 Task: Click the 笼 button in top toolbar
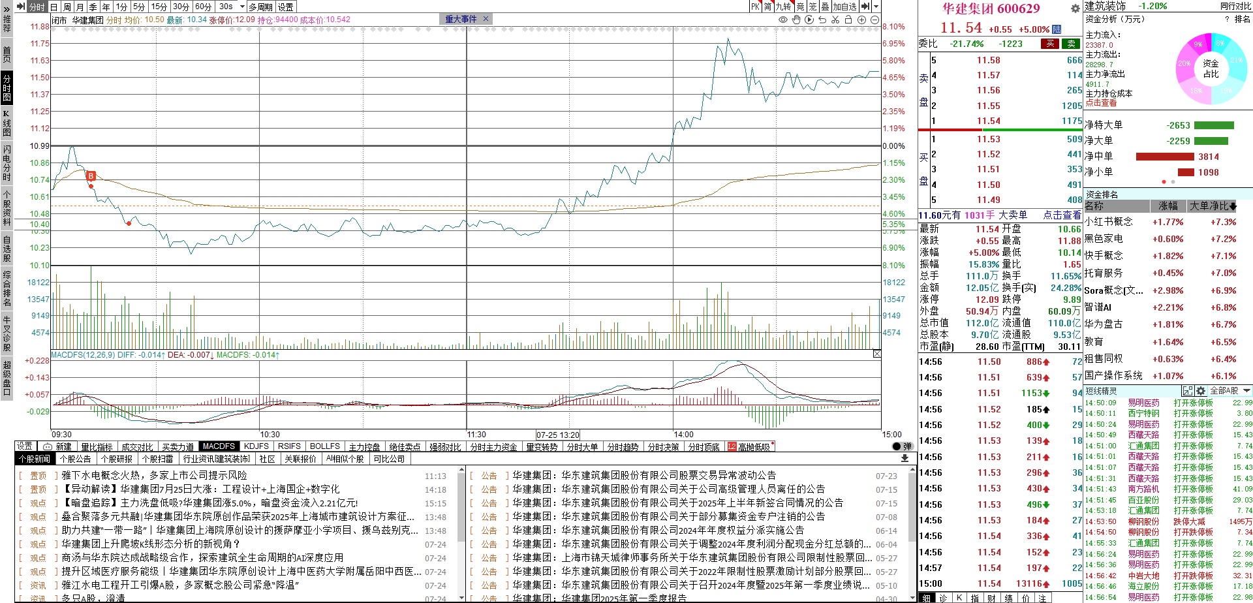[812, 7]
